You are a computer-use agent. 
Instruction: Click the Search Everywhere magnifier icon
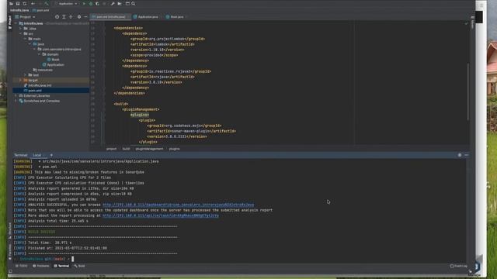134,4
